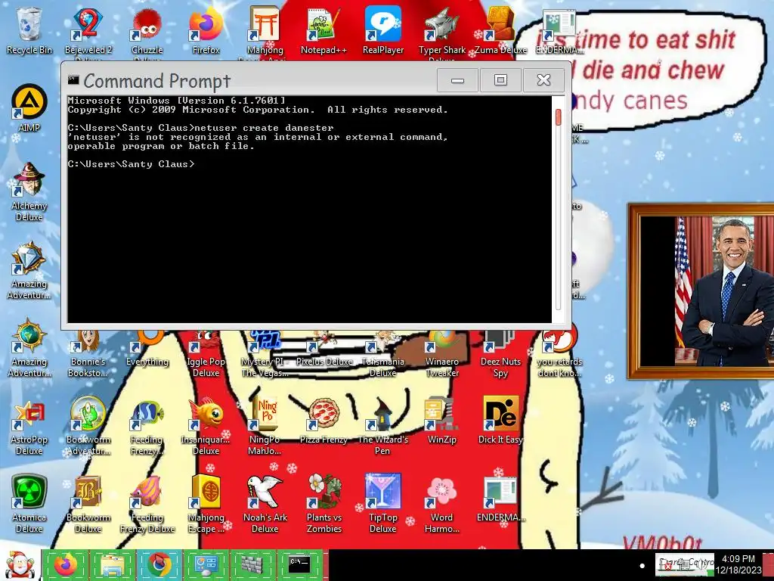The image size is (774, 581).
Task: Open the clock showing 4:09 PM
Action: (x=738, y=564)
